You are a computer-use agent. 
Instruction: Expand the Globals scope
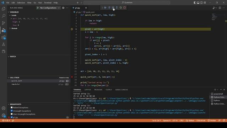point(10,28)
